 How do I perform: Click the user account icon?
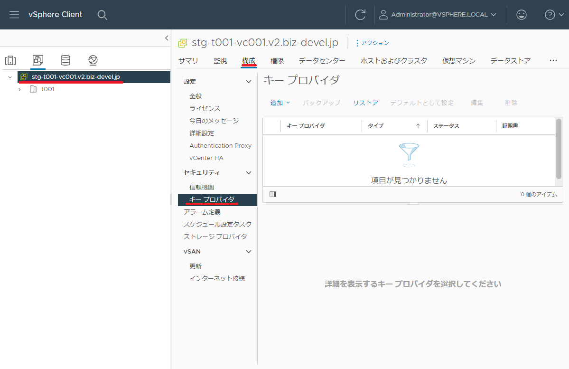click(383, 15)
